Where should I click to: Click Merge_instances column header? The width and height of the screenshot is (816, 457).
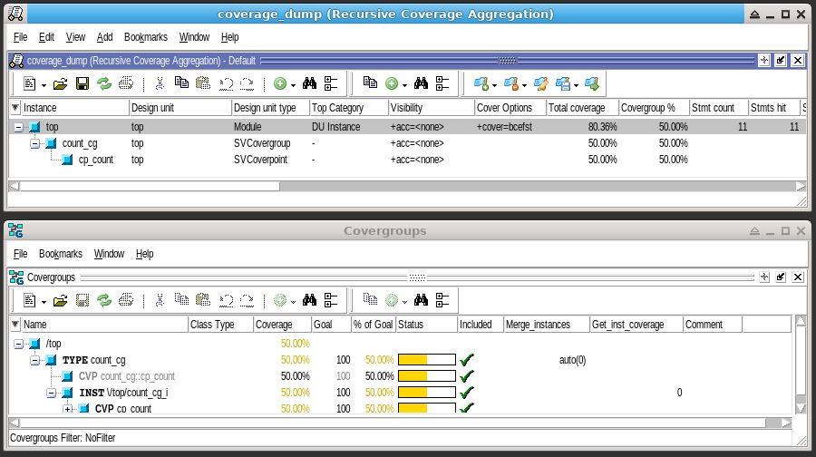pos(547,325)
